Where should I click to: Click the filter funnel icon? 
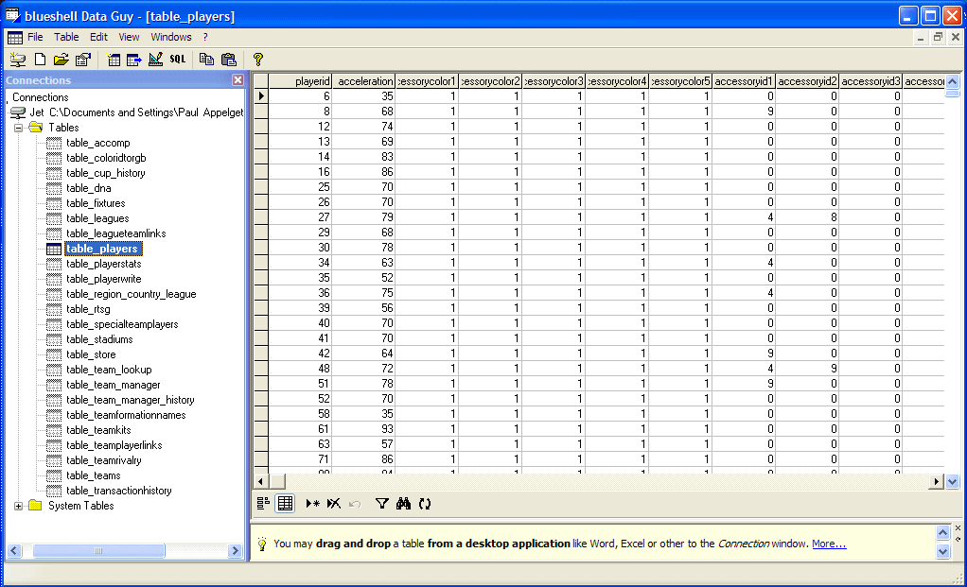(x=381, y=504)
